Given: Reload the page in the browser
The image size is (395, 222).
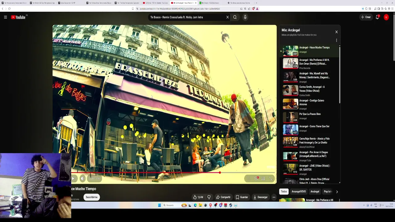Looking at the screenshot, I should (x=9, y=9).
